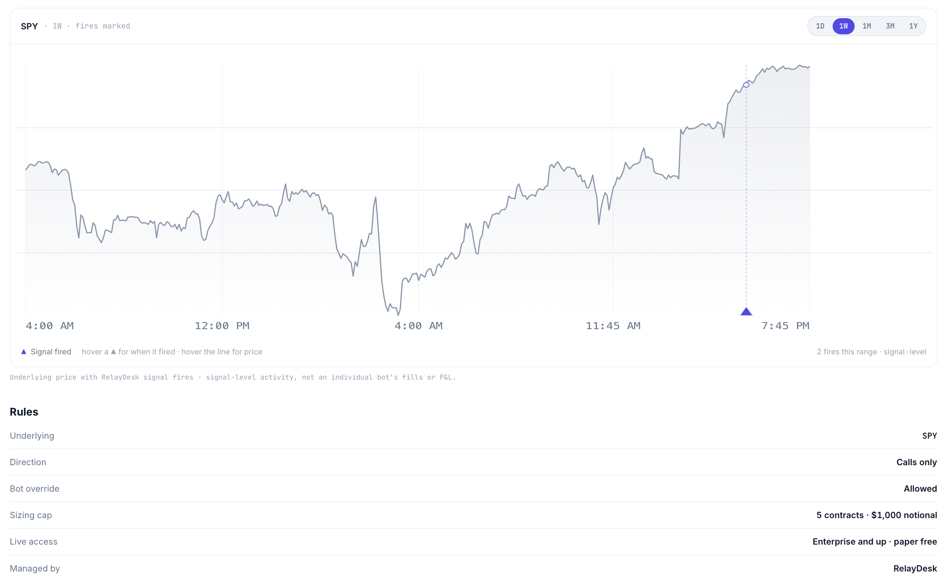Click the Calls only Direction value

click(x=916, y=462)
